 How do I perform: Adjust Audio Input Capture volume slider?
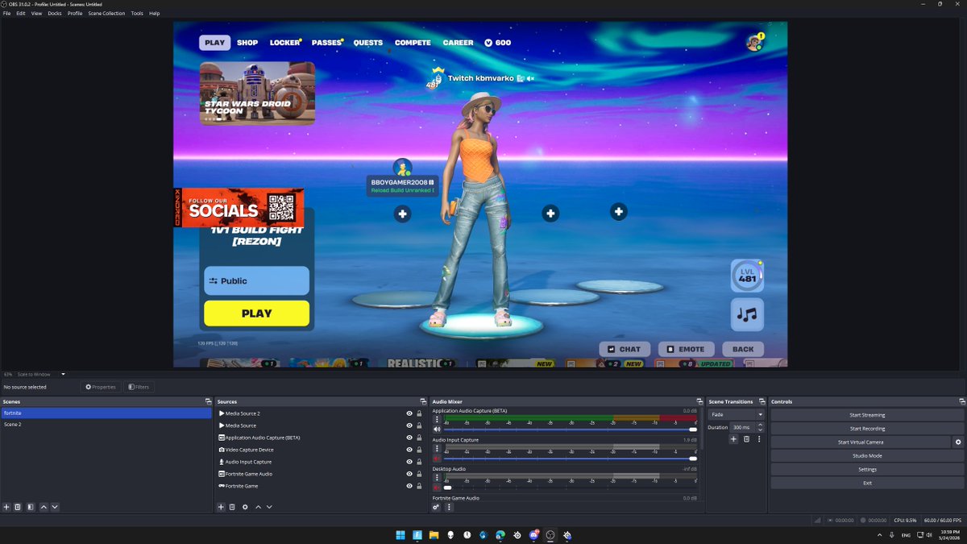tap(693, 459)
